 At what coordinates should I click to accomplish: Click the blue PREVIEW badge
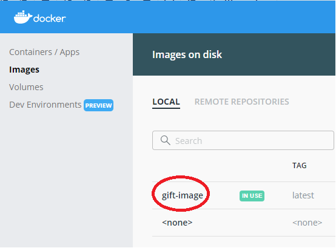pos(98,105)
